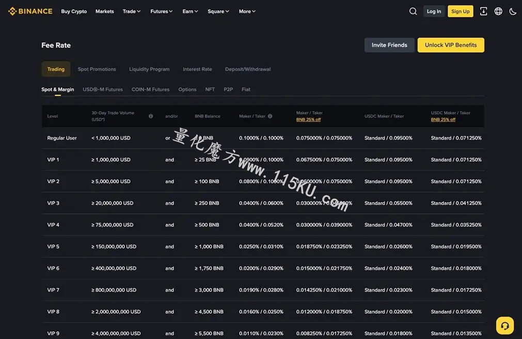Click '≥ 1,750 BNB' balance cell
The height and width of the screenshot is (339, 522).
(209, 268)
